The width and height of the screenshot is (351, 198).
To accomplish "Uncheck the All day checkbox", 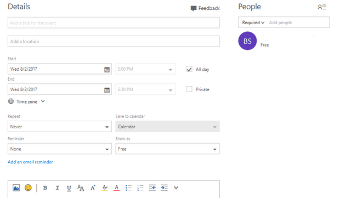I will point(189,69).
